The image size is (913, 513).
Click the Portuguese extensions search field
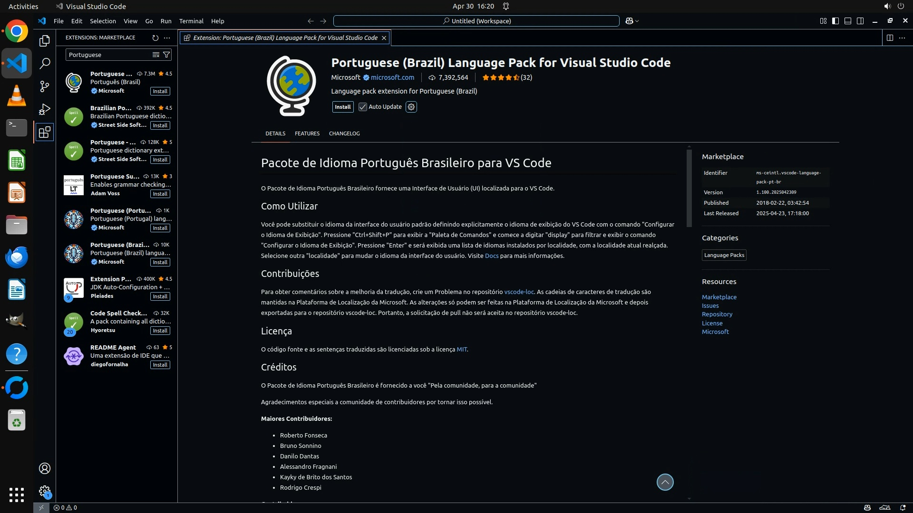pyautogui.click(x=108, y=55)
